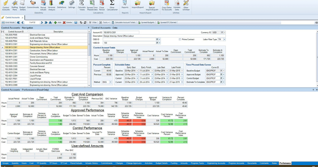Image resolution: width=318 pixels, height=167 pixels.
Task: Switch to the Groups tab
Action: 6,163
